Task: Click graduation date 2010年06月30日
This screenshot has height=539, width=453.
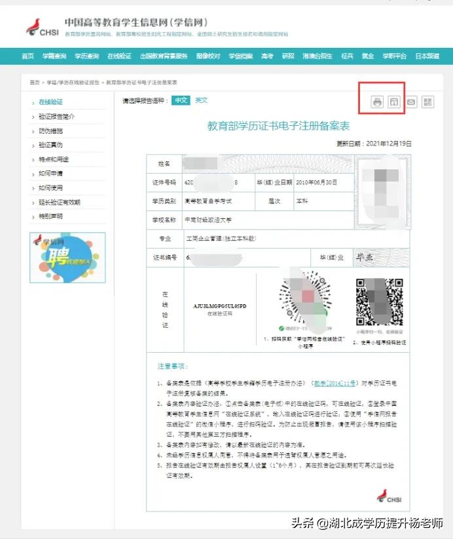Action: 316,182
